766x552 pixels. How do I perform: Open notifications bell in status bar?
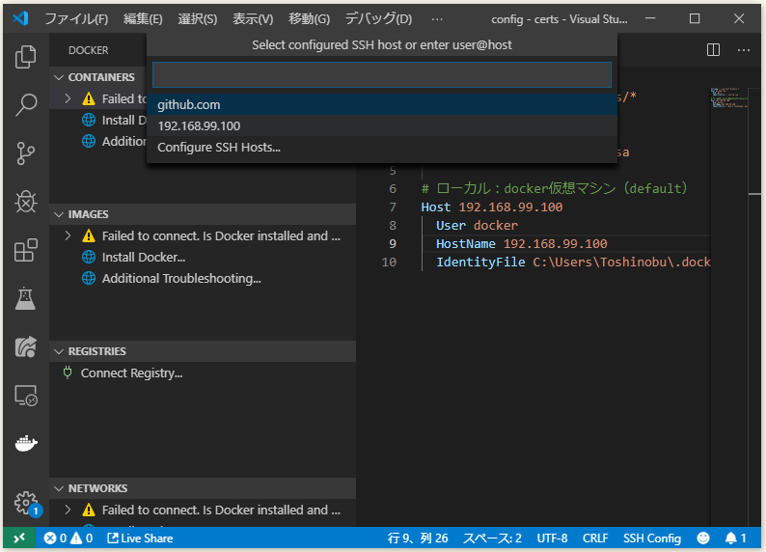735,538
